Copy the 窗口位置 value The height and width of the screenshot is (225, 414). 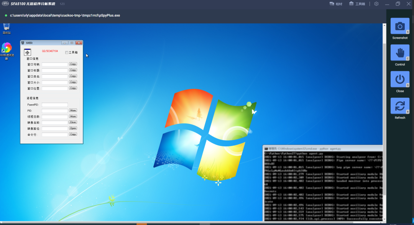click(73, 88)
